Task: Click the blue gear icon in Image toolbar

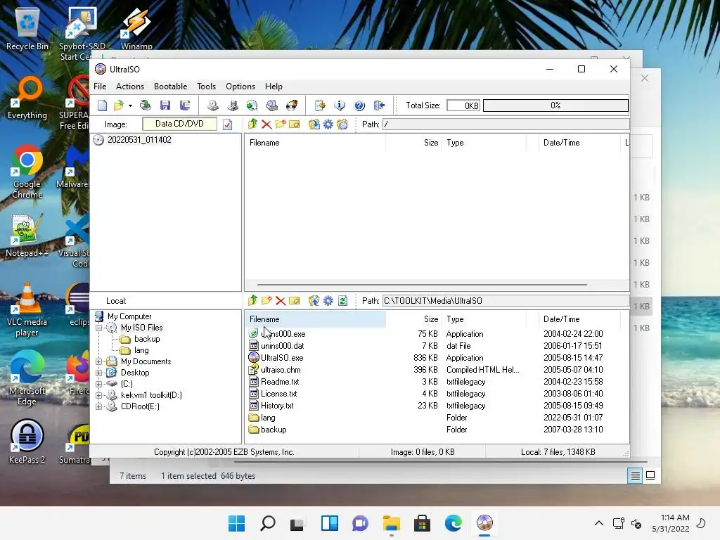Action: point(328,124)
